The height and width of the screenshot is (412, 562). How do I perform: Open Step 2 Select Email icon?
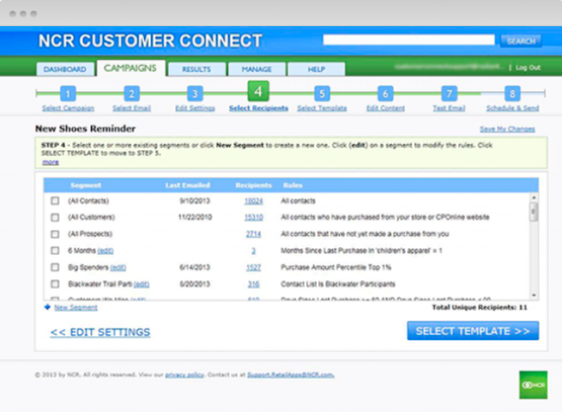[x=131, y=93]
